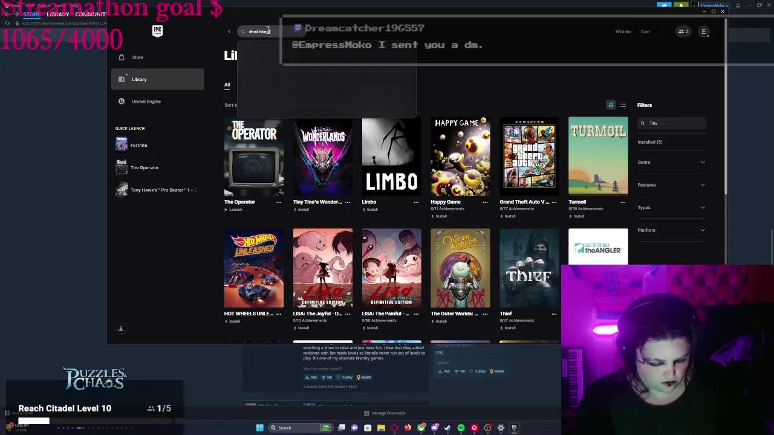Install Thief via its Install link

point(508,328)
